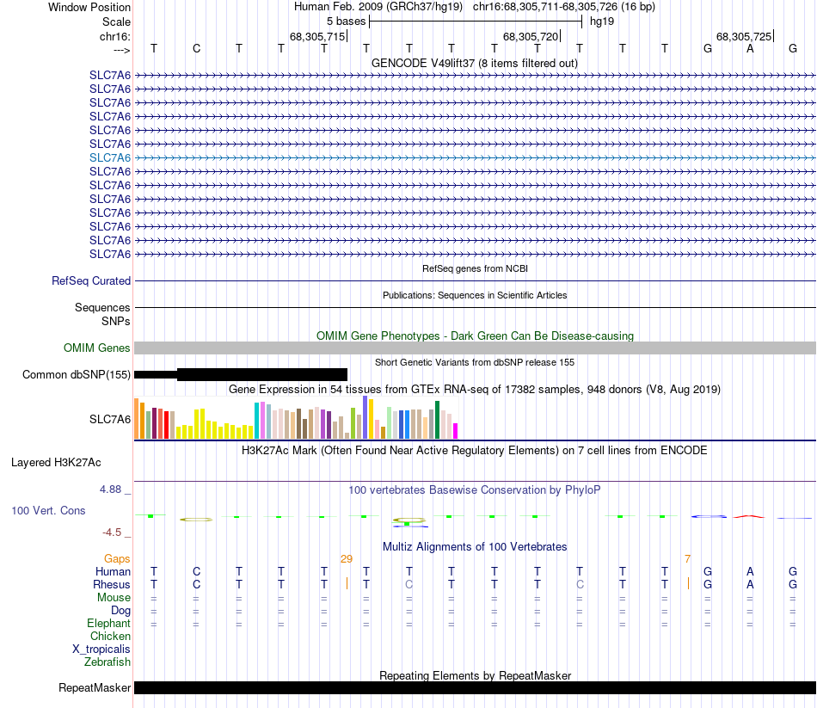Click the 4.88 PhyloP upper scale value
Image resolution: width=817 pixels, height=708 pixels.
(x=110, y=489)
